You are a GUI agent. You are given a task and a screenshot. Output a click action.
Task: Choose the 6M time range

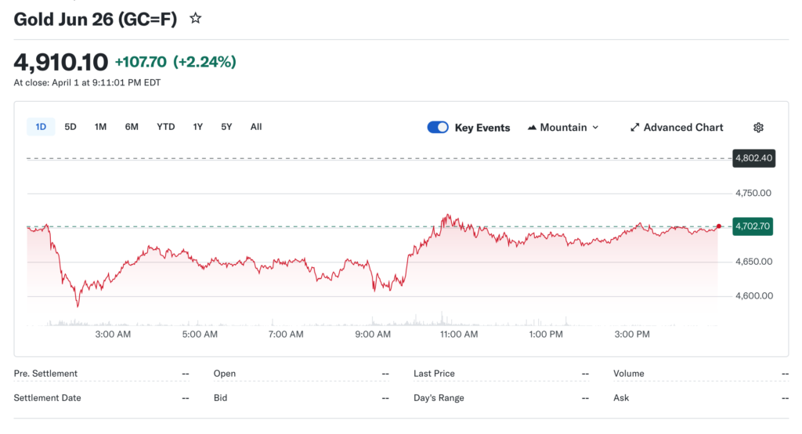pos(132,127)
